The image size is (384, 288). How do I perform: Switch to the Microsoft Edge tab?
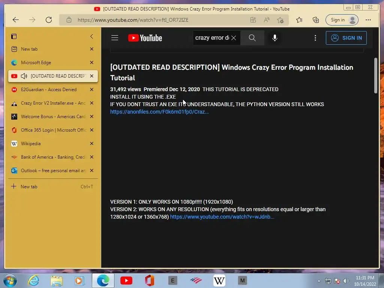(53, 63)
